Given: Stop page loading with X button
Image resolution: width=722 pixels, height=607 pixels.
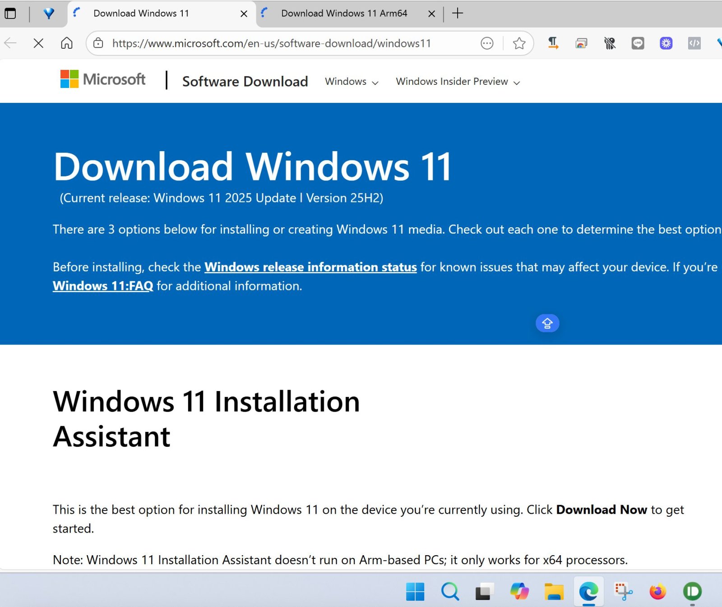Looking at the screenshot, I should [x=39, y=43].
